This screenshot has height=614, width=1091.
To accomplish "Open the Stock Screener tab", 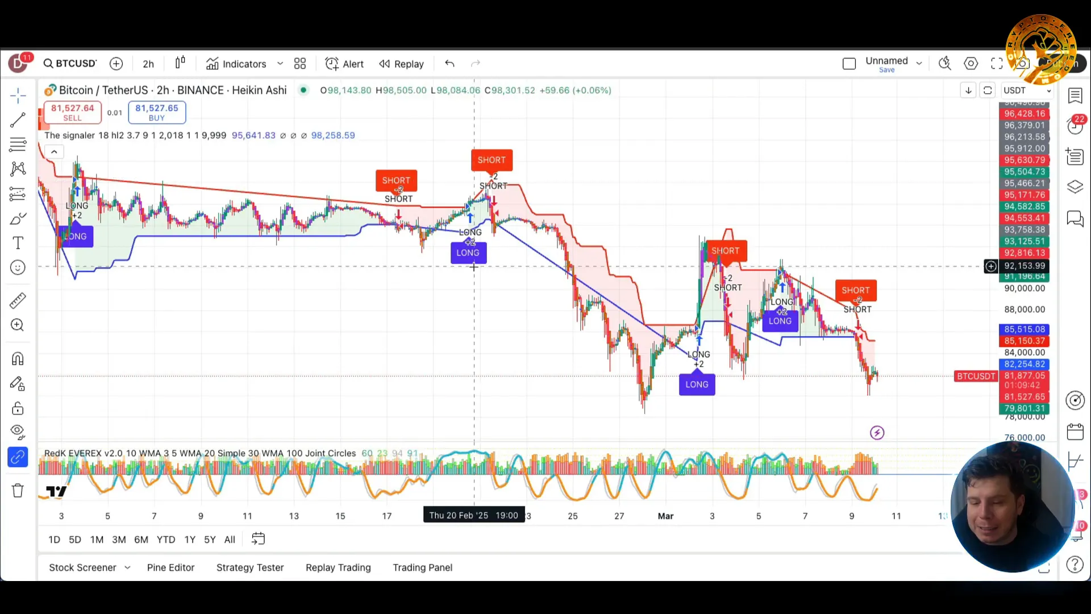I will point(82,567).
